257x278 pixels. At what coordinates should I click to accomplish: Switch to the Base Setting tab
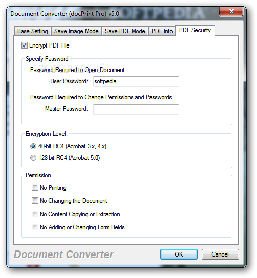(x=33, y=31)
